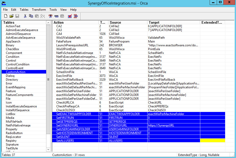Click the HOSTEDENVIRONMENT source cell
Image resolution: width=236 pixels, height=158 pixels.
coord(128,133)
